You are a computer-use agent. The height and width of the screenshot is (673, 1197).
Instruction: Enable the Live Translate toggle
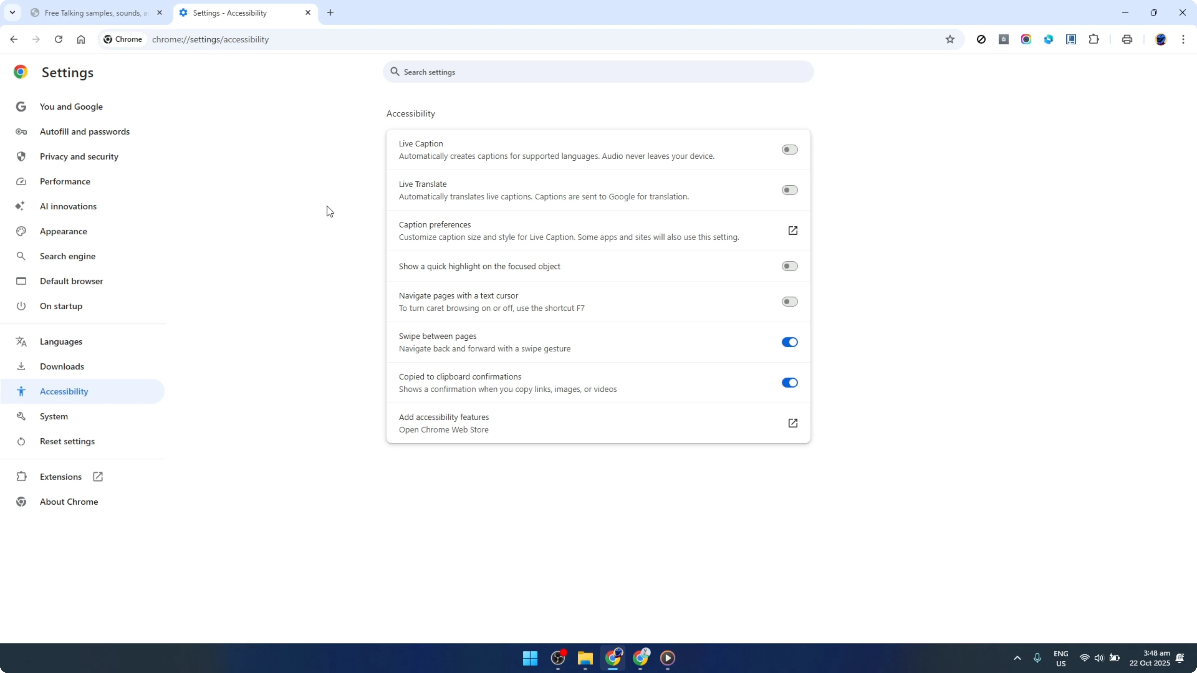click(x=789, y=190)
